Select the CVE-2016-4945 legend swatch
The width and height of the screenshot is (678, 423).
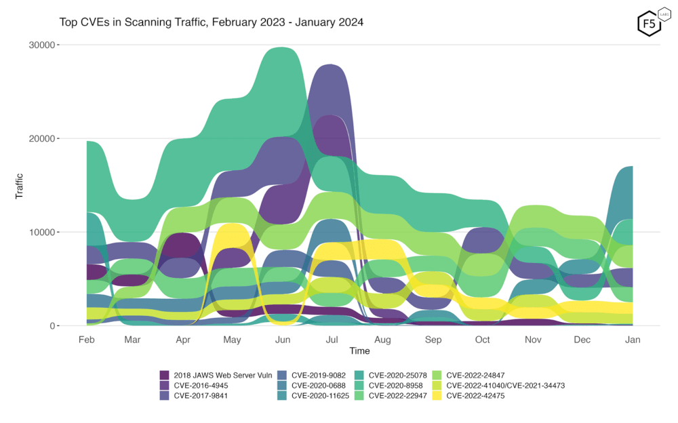point(165,385)
